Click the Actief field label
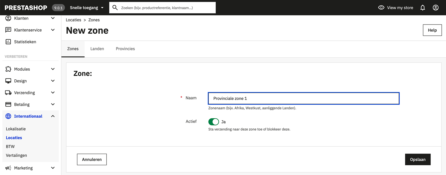This screenshot has height=175, width=446. tap(191, 121)
